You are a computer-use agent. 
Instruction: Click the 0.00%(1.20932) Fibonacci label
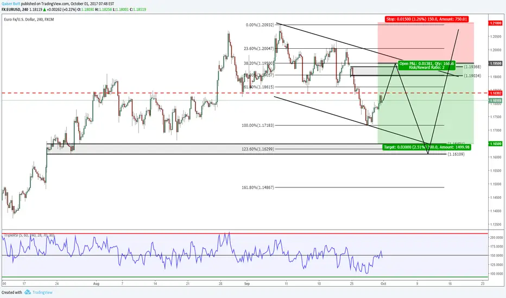click(x=260, y=25)
